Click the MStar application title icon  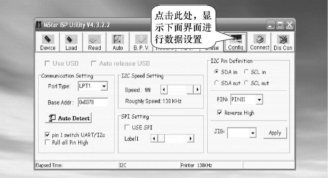click(x=39, y=24)
